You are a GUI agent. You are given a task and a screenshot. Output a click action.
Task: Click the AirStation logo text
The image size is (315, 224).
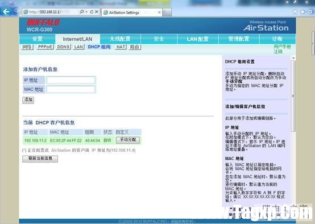(x=266, y=28)
